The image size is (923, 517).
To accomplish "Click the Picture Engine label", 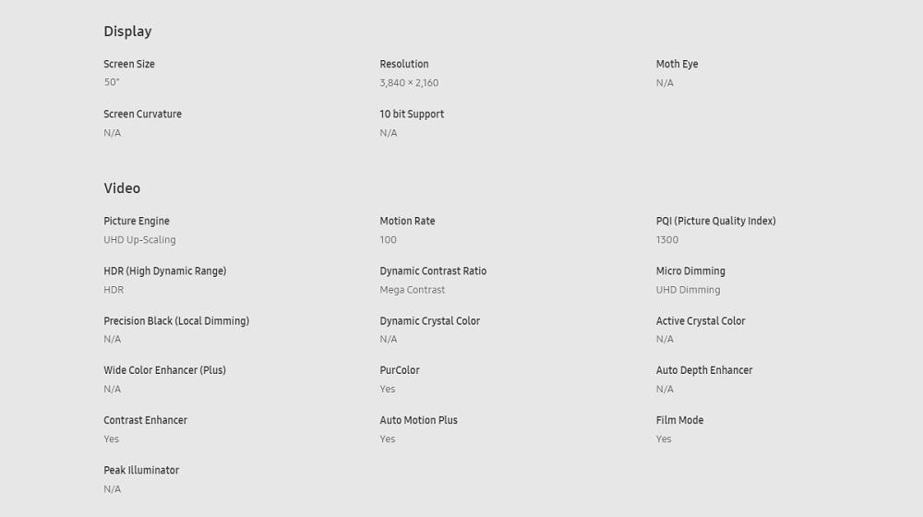I will coord(137,222).
